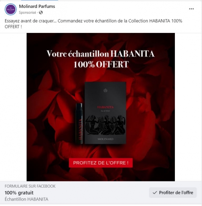Click the M monogram logo on card

pyautogui.click(x=105, y=90)
